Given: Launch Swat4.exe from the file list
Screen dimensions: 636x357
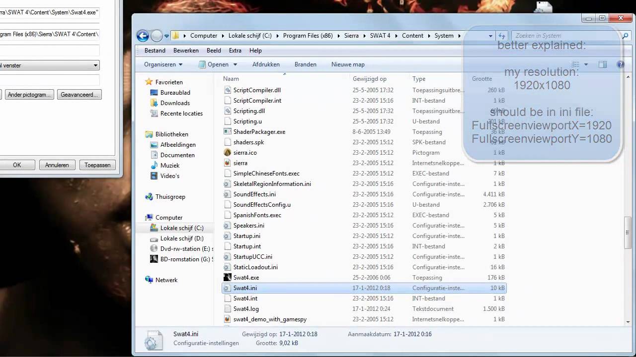Looking at the screenshot, I should (x=246, y=278).
